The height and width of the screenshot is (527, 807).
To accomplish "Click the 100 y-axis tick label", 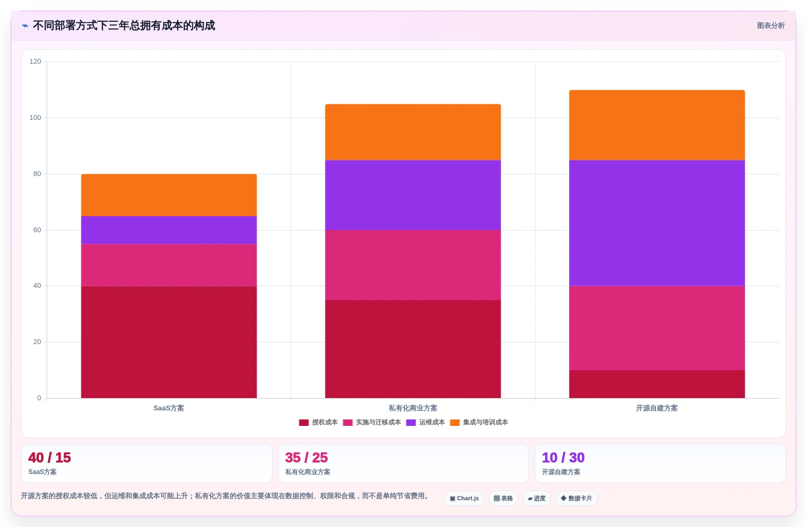I will 35,118.
